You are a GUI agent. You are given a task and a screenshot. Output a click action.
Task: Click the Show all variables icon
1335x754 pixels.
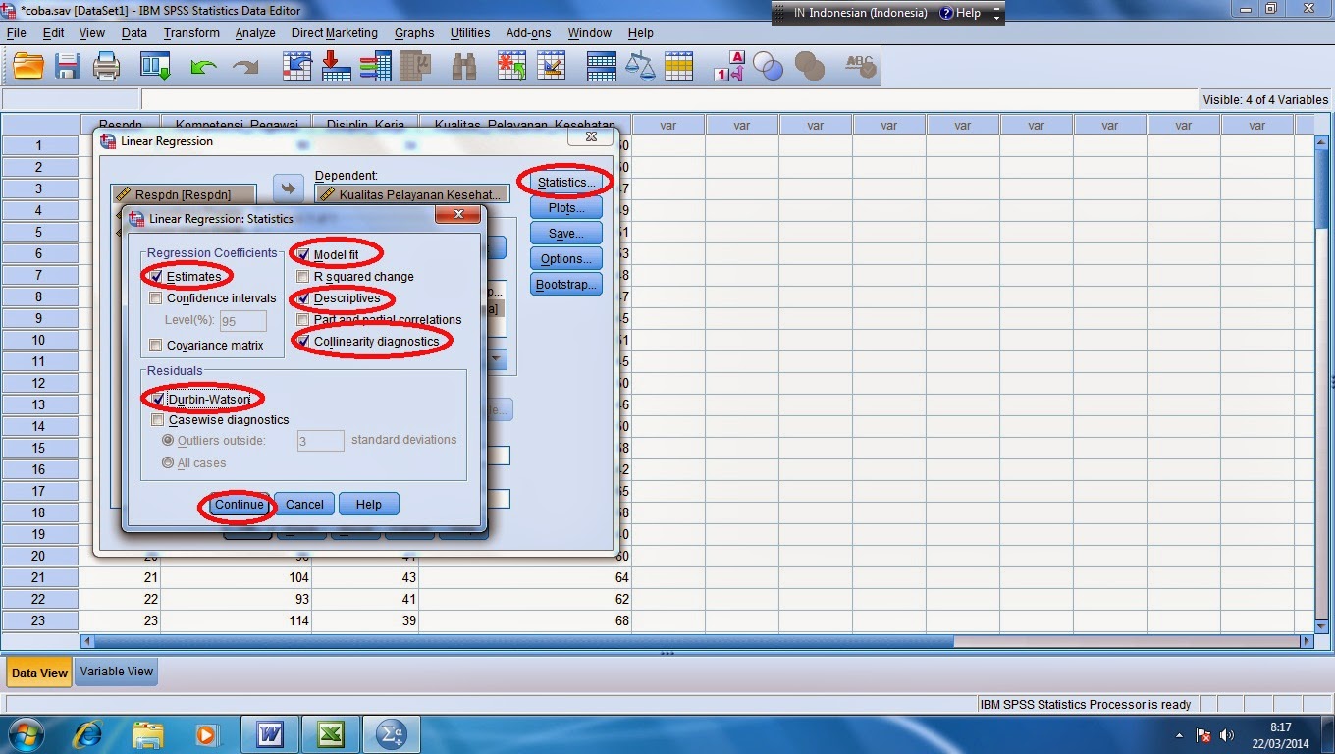click(809, 66)
